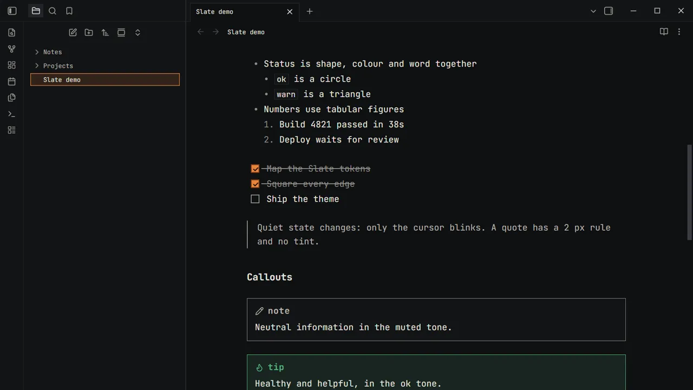This screenshot has height=390, width=693.
Task: Open quick switcher from ribbon
Action: pyautogui.click(x=12, y=32)
